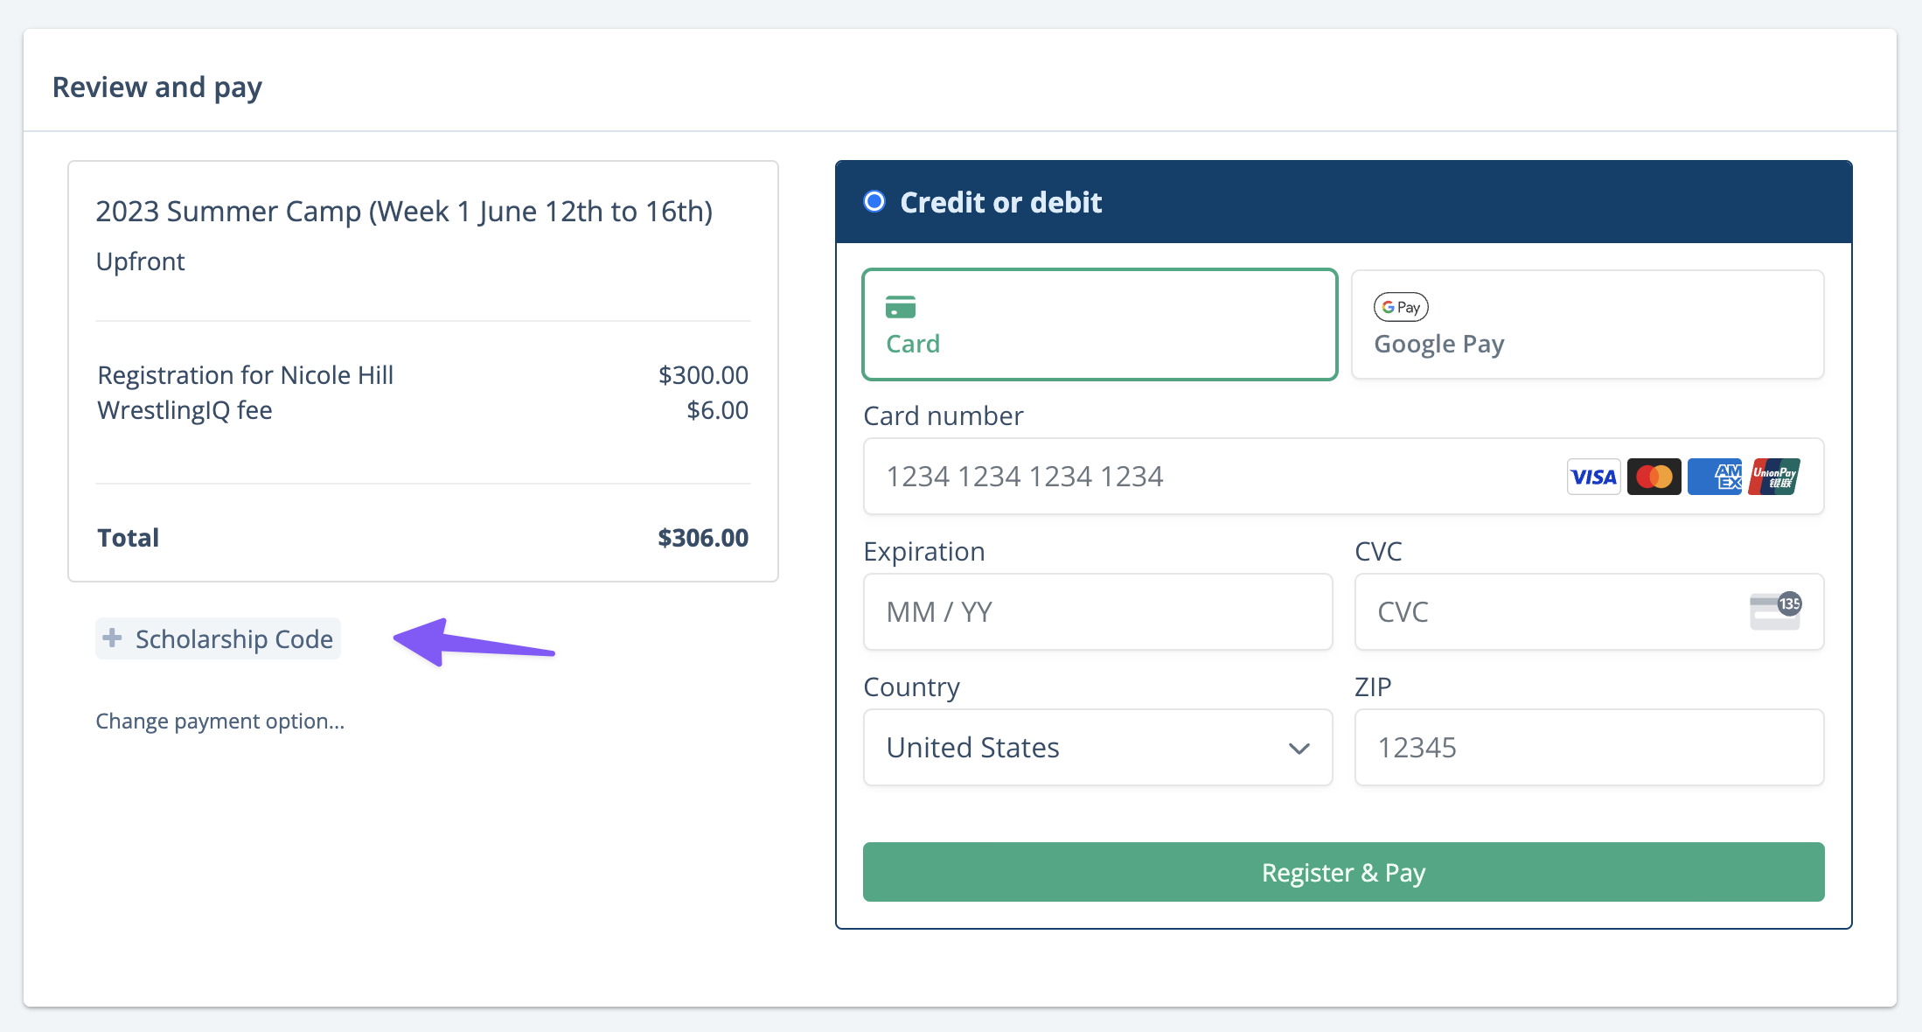Click the Visa card logo

pos(1593,477)
